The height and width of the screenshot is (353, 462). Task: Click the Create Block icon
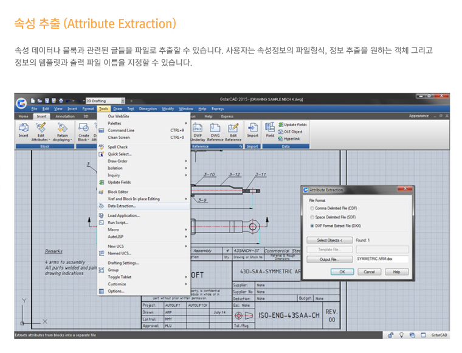pos(83,128)
